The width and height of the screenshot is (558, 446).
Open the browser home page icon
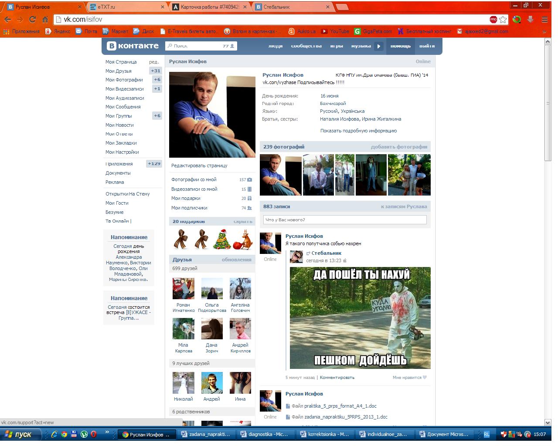(x=45, y=20)
